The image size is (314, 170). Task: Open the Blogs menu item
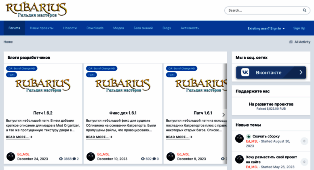pyautogui.click(x=166, y=28)
